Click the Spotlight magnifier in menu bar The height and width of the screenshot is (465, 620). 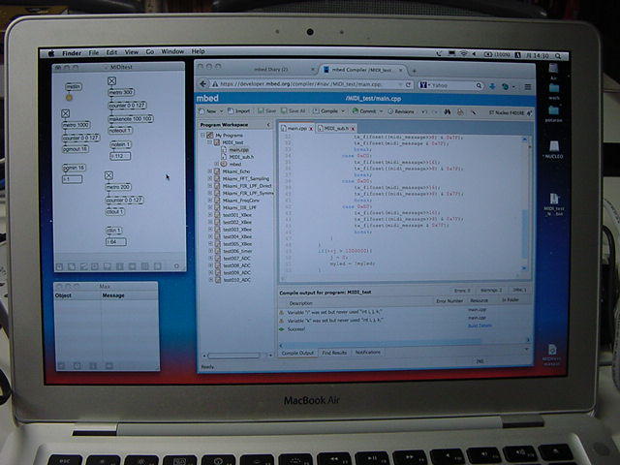pos(558,56)
